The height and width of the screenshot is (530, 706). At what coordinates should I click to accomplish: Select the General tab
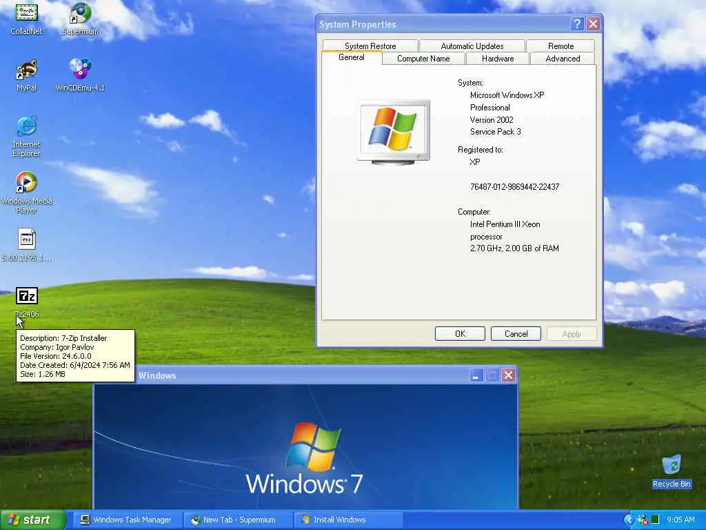click(352, 58)
